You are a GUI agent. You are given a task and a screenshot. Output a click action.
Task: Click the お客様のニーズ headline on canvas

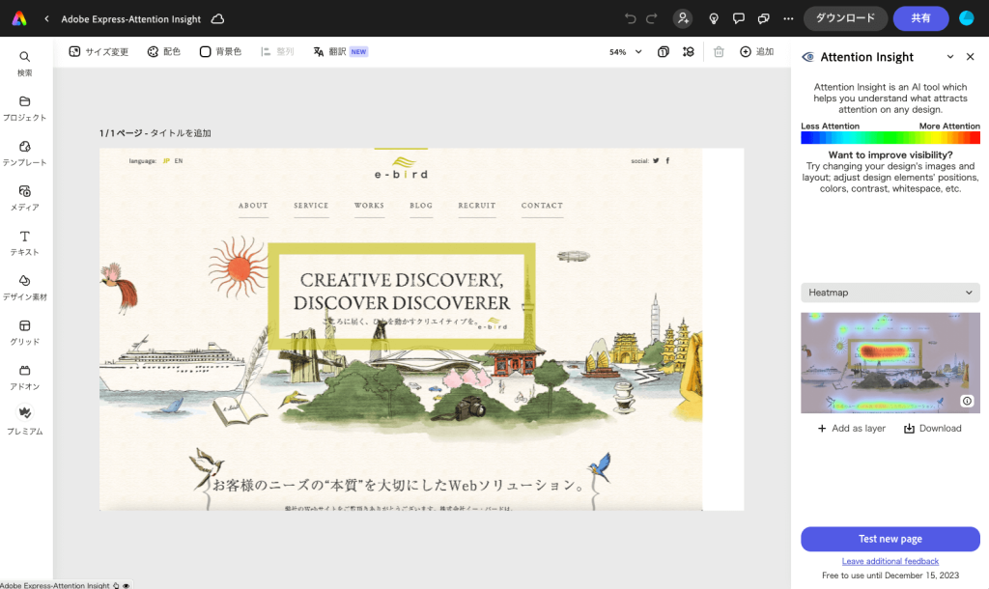pyautogui.click(x=397, y=485)
